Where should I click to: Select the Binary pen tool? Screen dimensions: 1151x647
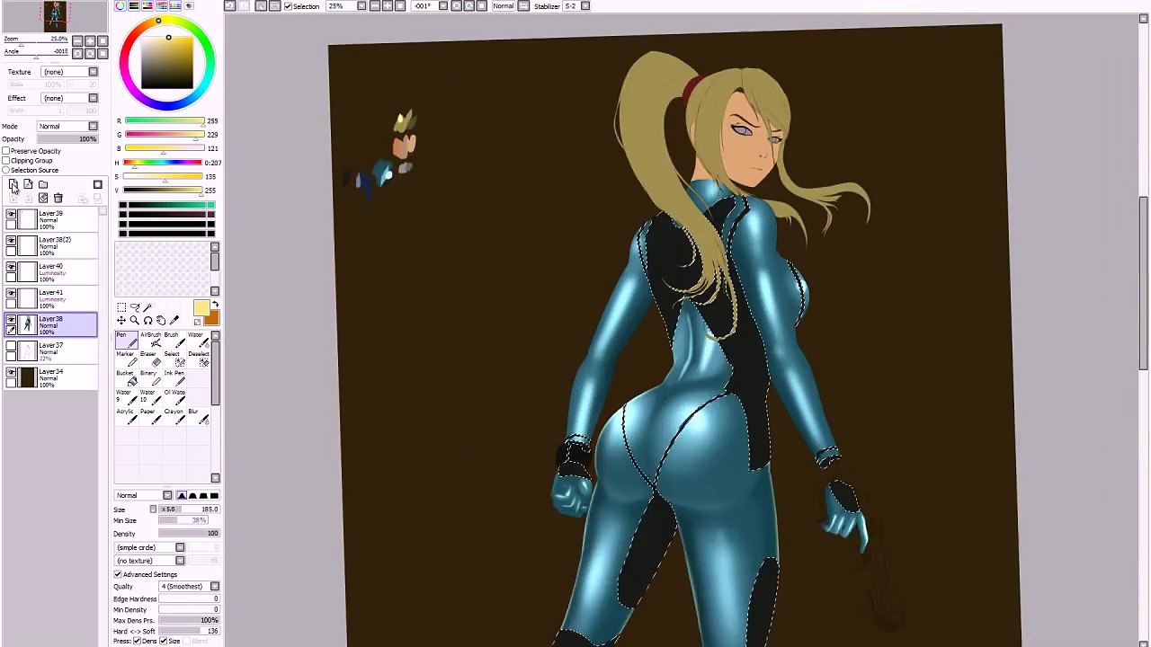pos(150,377)
